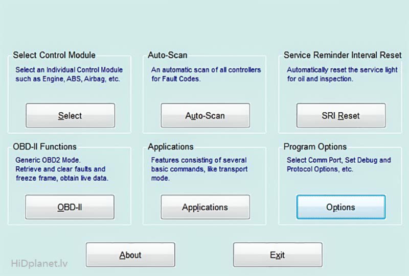Open the OBD-II functions button

click(x=70, y=207)
